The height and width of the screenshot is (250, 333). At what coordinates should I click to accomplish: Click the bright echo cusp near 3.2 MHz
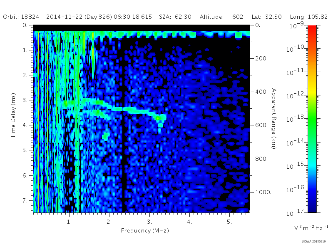(x=158, y=118)
